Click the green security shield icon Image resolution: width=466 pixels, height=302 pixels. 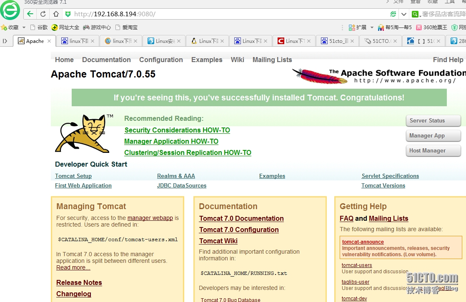[x=68, y=14]
